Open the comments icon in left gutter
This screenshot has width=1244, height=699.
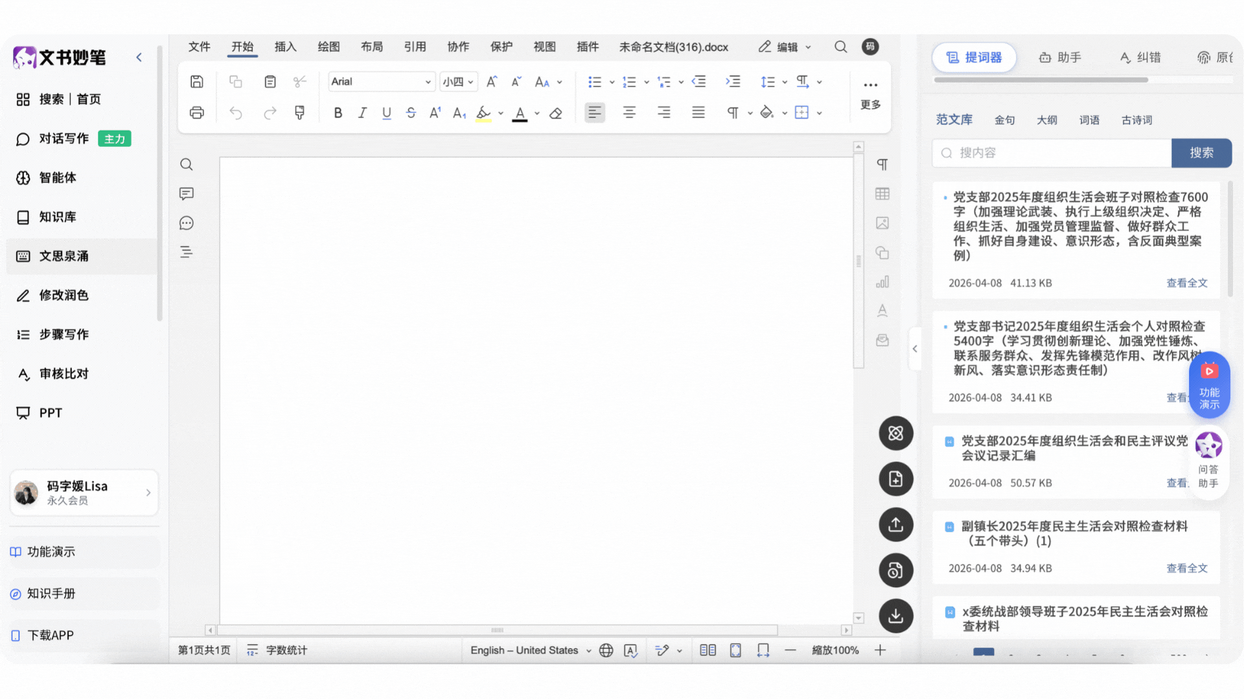187,194
